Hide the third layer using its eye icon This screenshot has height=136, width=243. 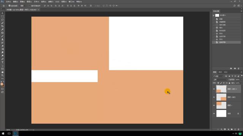click(214, 105)
